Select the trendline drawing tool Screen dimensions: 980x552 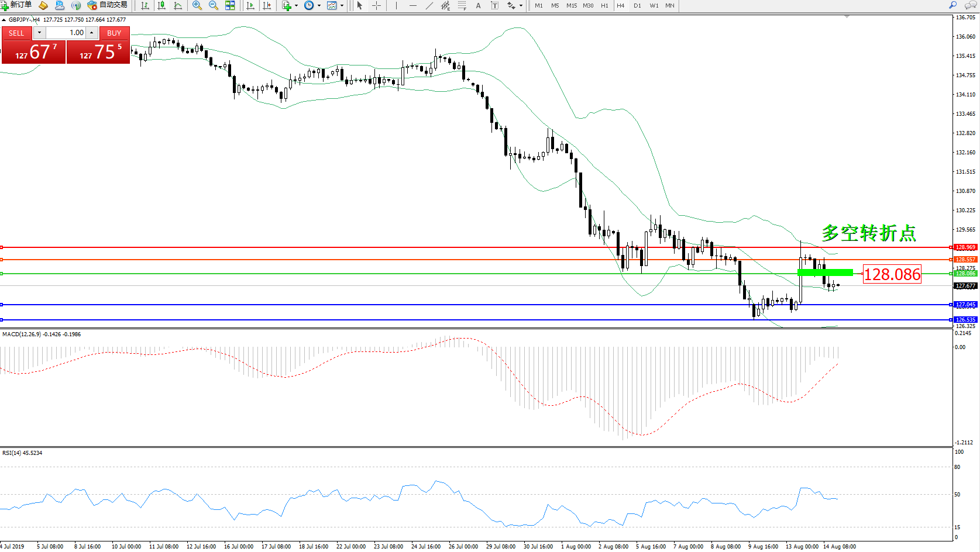429,5
